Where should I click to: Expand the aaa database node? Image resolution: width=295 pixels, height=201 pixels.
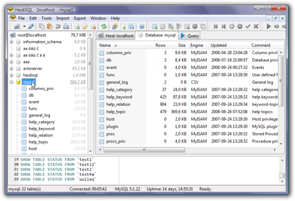[x=12, y=62]
